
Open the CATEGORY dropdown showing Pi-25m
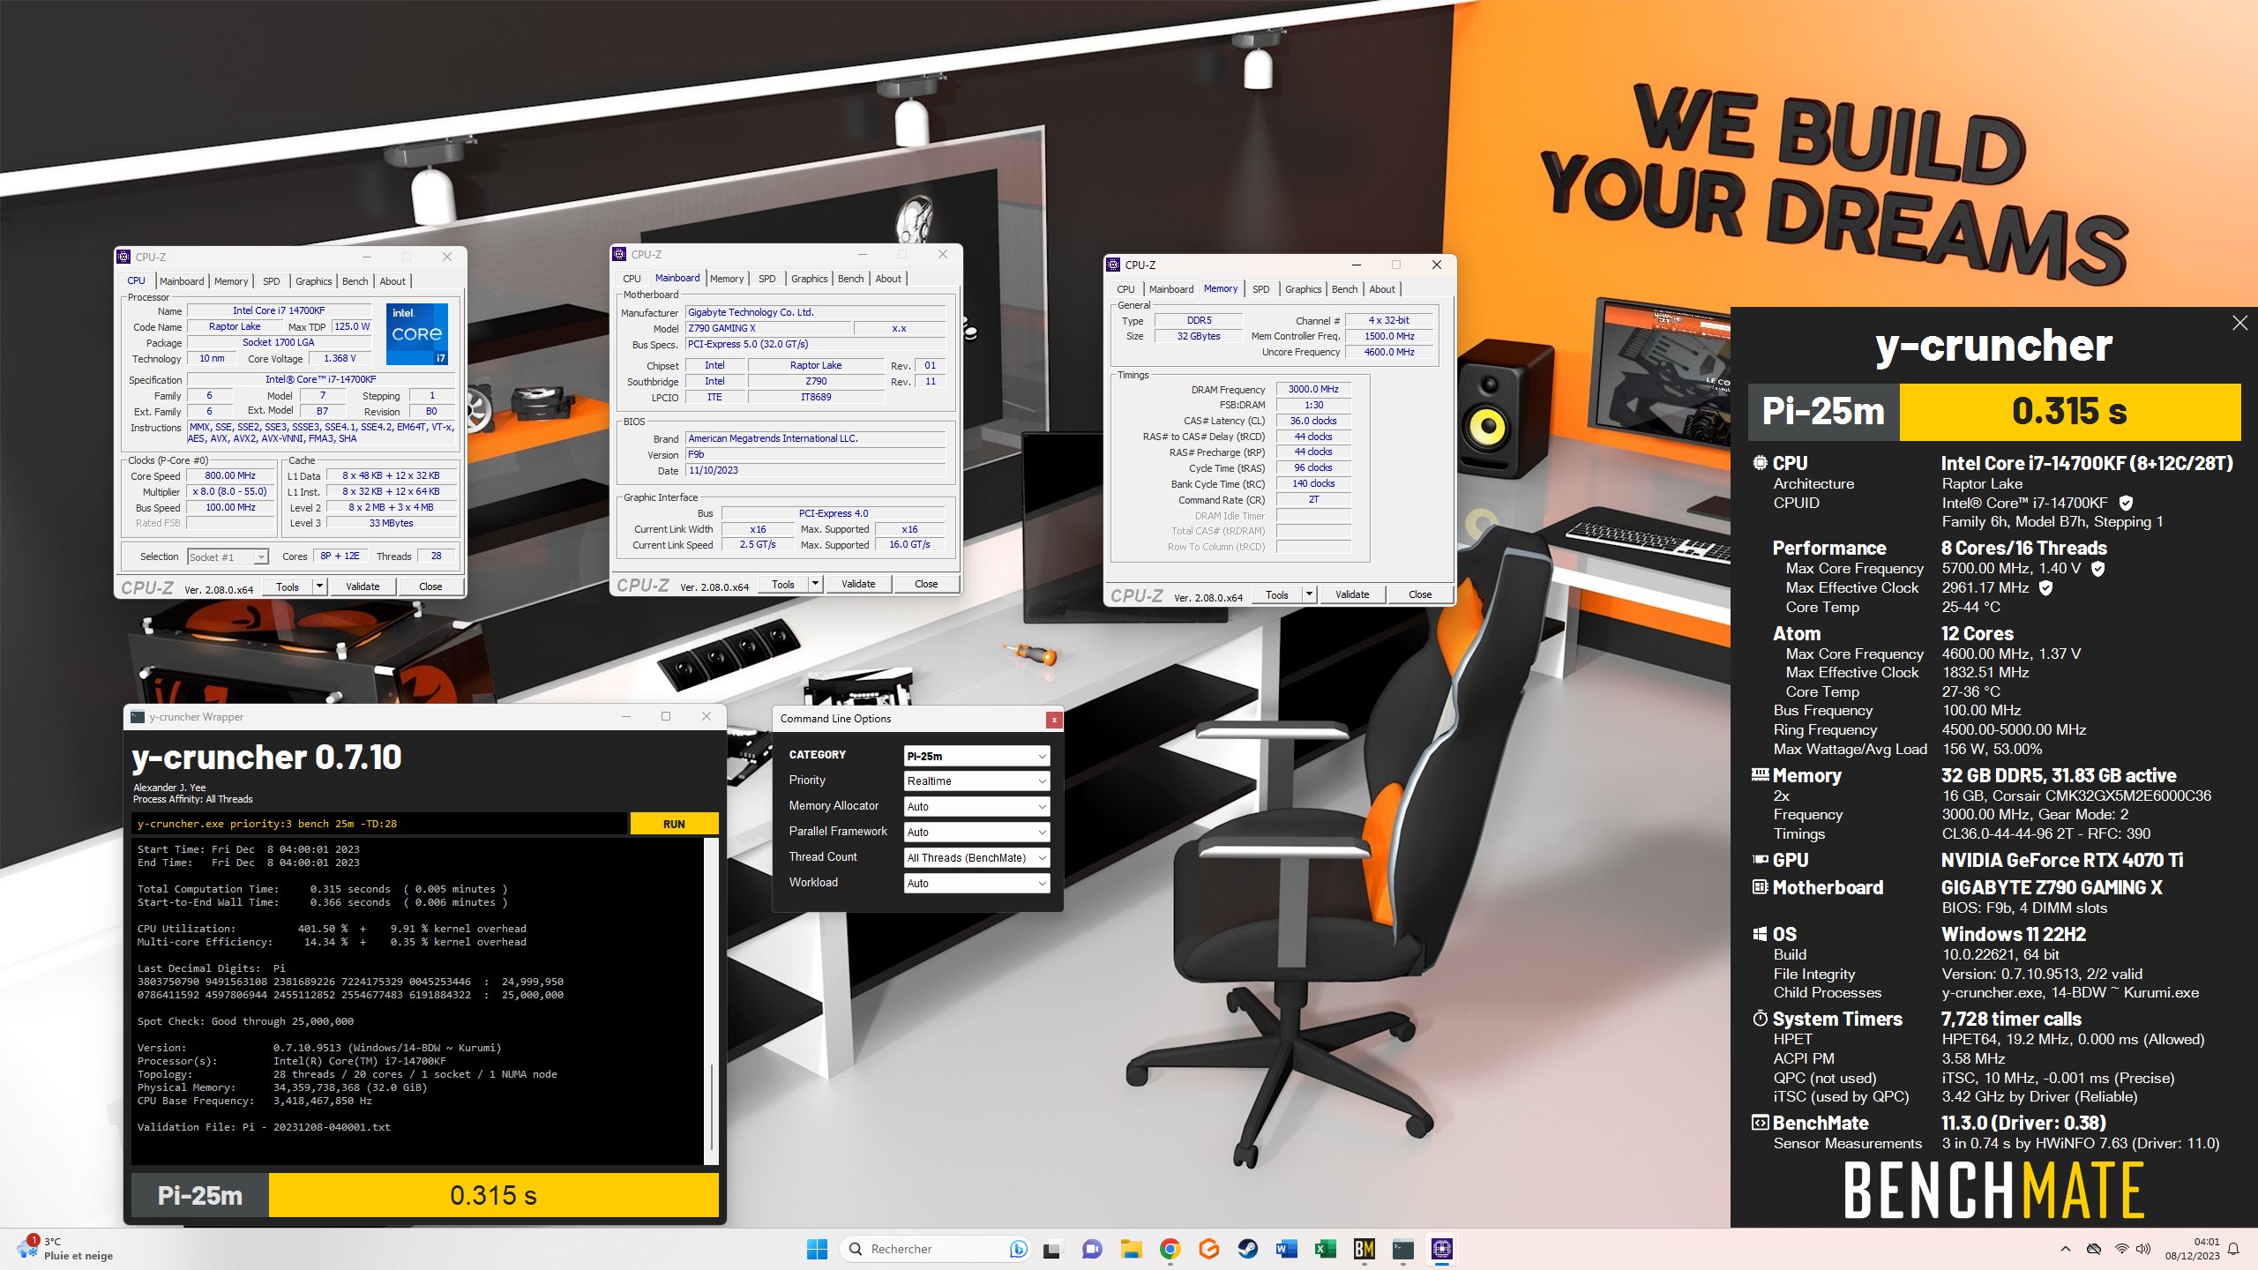pos(976,756)
